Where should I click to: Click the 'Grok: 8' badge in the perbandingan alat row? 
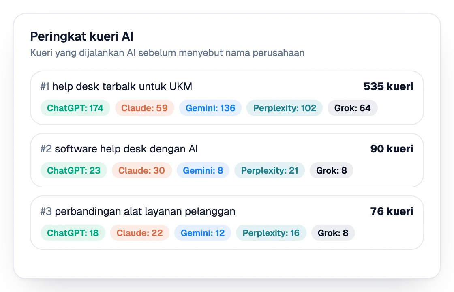333,233
